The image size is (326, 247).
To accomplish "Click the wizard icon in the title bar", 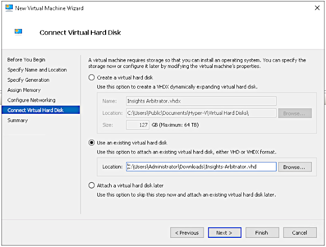I will click(x=9, y=8).
